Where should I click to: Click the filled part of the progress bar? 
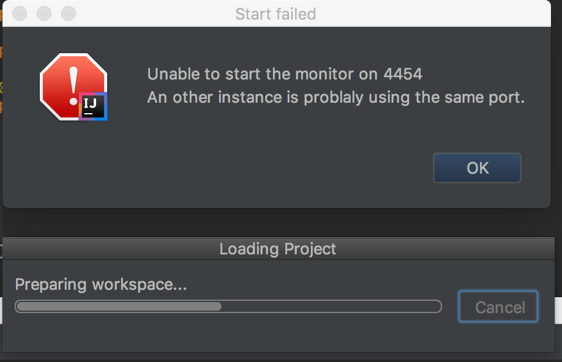(x=118, y=306)
